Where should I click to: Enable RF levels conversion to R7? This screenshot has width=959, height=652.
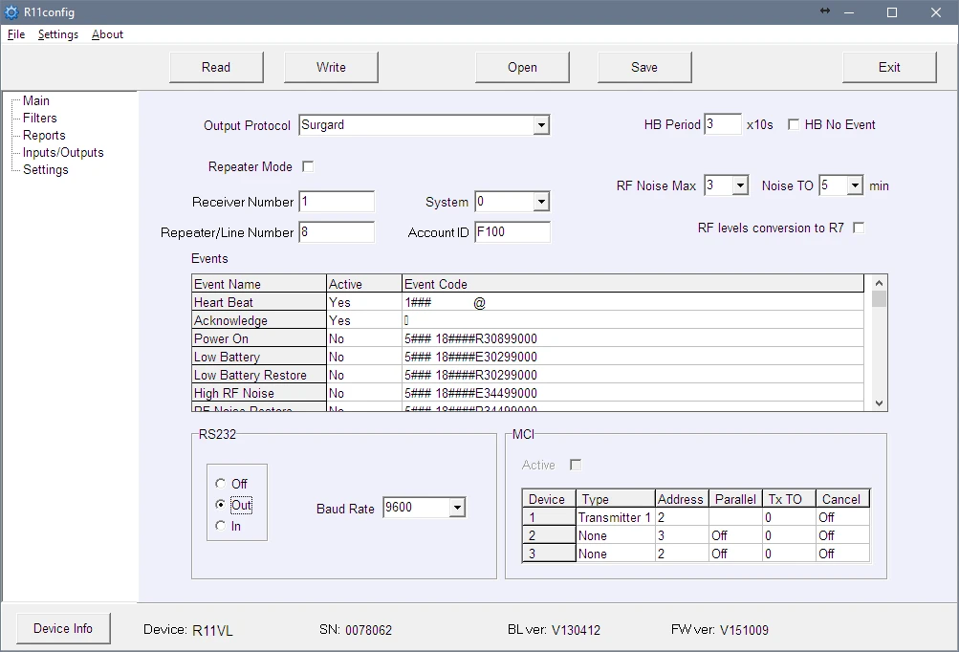(858, 228)
